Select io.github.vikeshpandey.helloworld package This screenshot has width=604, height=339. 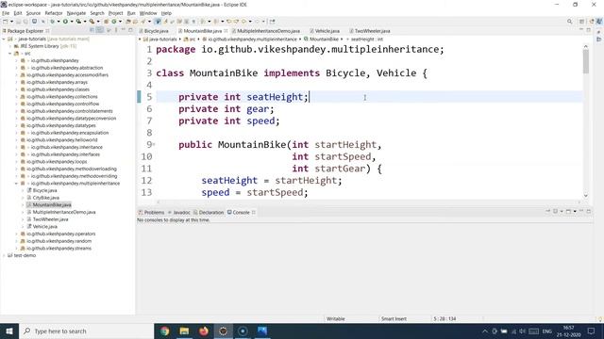[61, 140]
